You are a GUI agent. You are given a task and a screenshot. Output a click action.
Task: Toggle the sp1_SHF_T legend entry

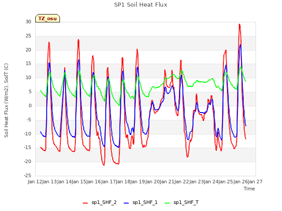pyautogui.click(x=182, y=203)
